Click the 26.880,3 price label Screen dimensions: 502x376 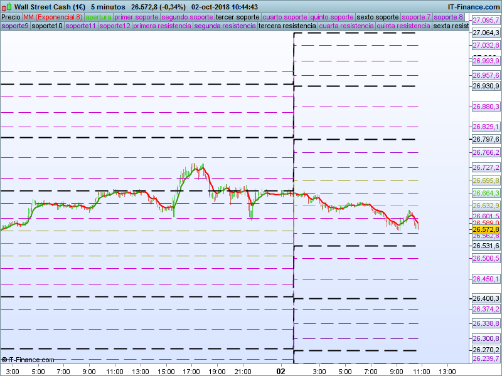(486, 107)
